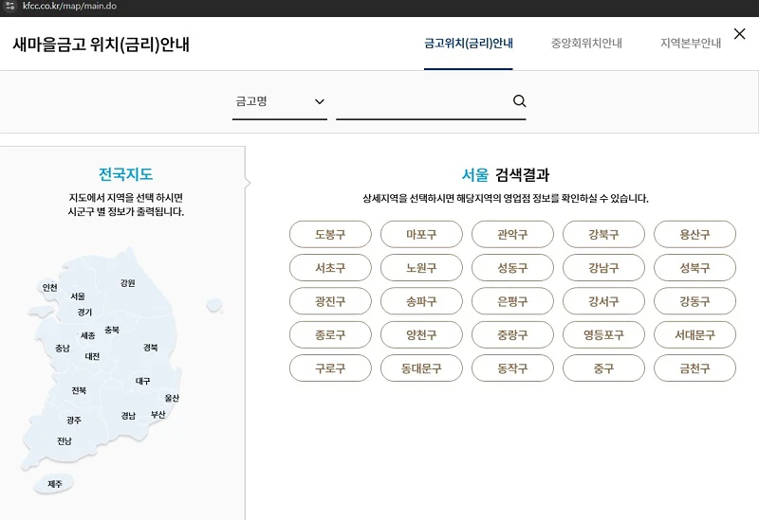Close the location guide popup
Image resolution: width=759 pixels, height=520 pixels.
point(740,34)
